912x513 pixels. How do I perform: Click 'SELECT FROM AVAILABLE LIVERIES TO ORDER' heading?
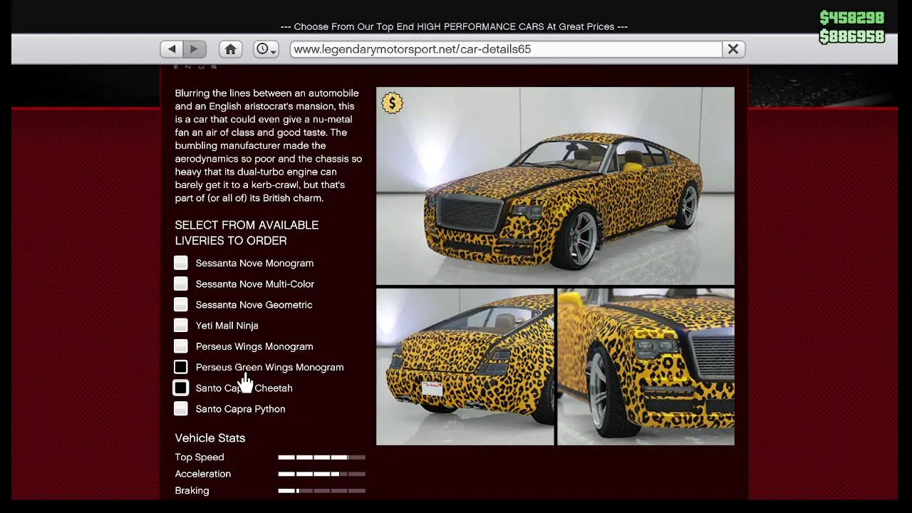[x=247, y=233]
